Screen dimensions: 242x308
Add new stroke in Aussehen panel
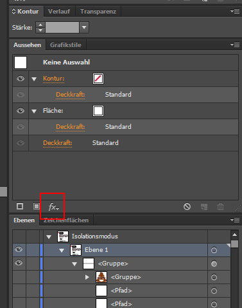[x=20, y=206]
